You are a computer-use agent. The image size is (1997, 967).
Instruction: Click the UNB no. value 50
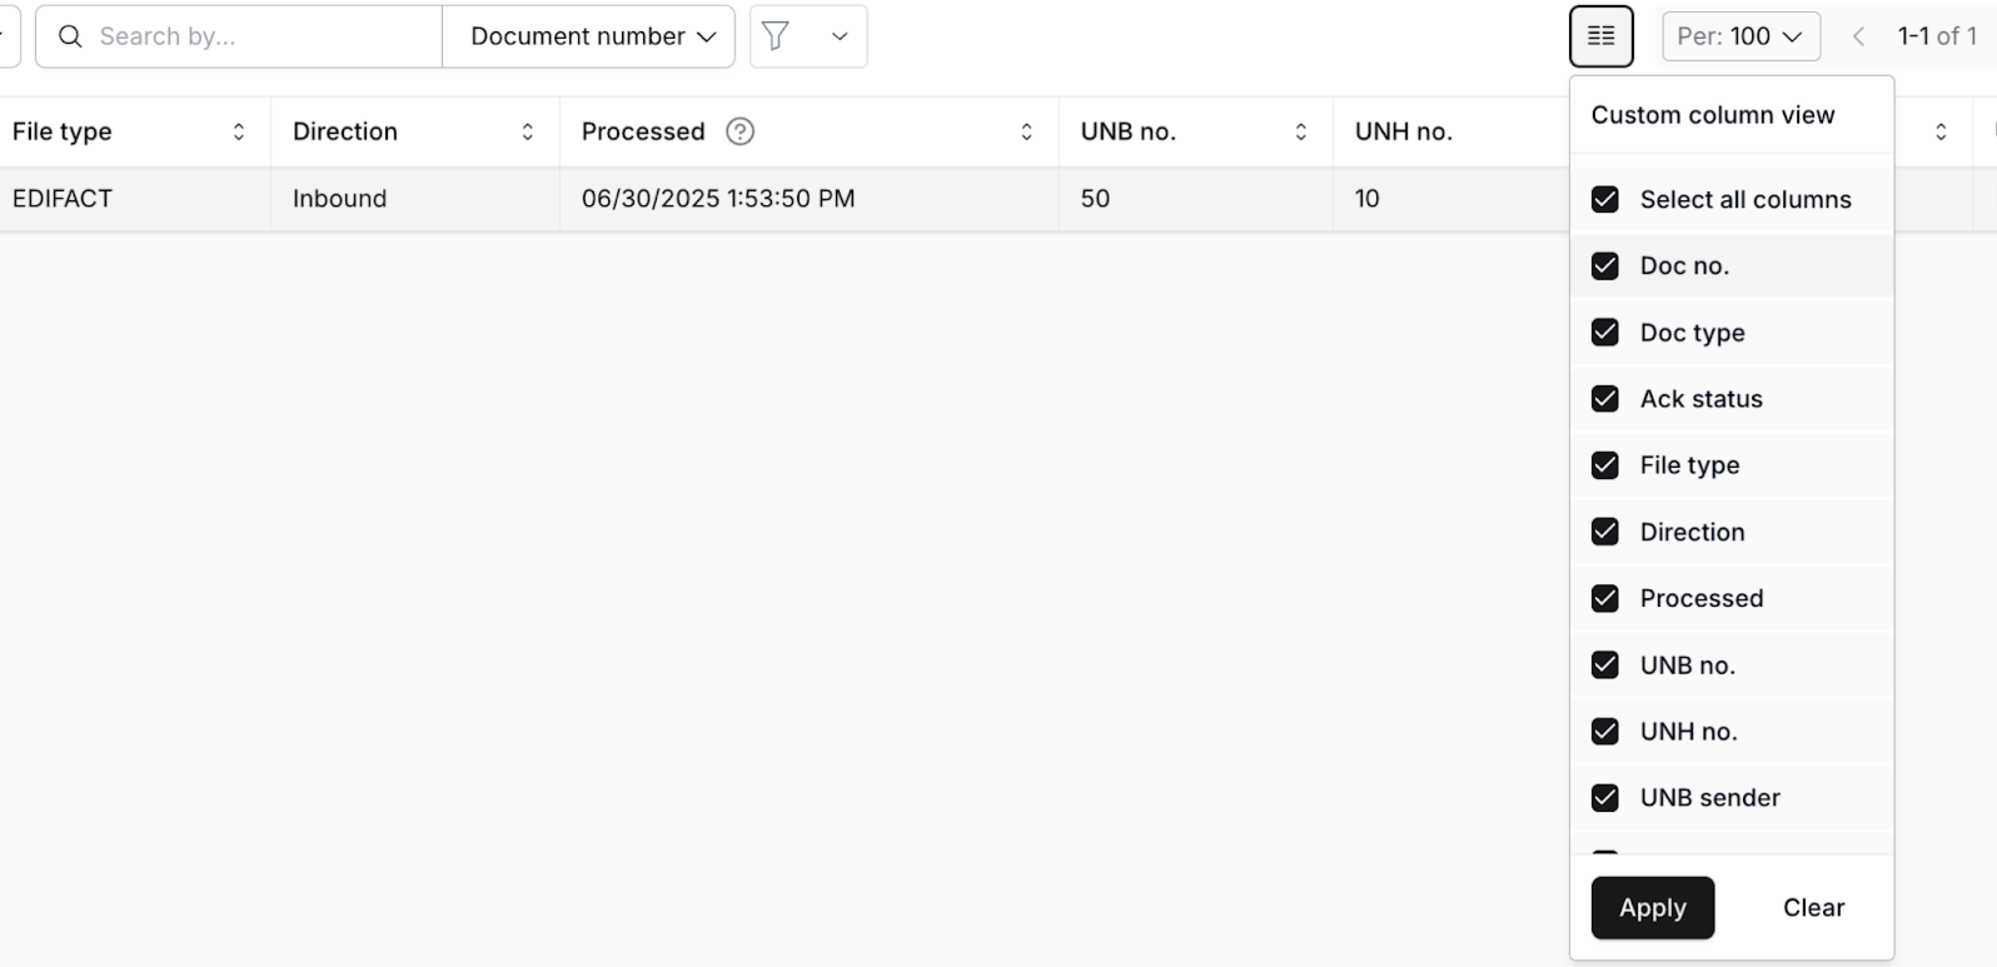pyautogui.click(x=1095, y=198)
